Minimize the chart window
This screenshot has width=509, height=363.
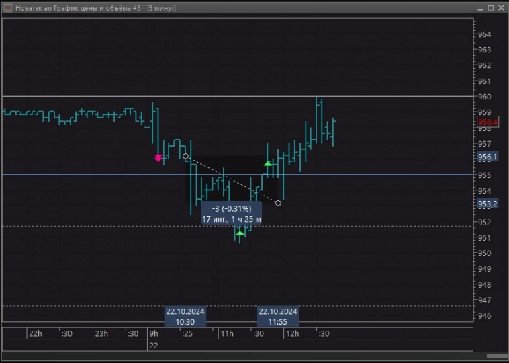pos(479,8)
